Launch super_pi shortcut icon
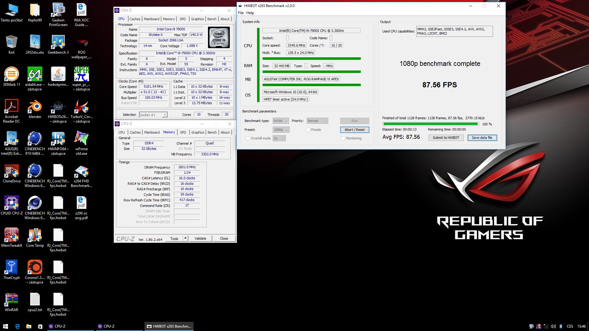This screenshot has width=589, height=331. (x=81, y=79)
